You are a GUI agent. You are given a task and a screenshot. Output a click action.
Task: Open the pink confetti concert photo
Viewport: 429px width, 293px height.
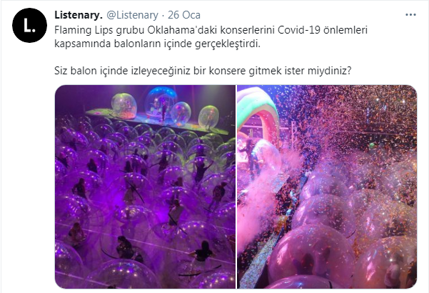pos(327,187)
